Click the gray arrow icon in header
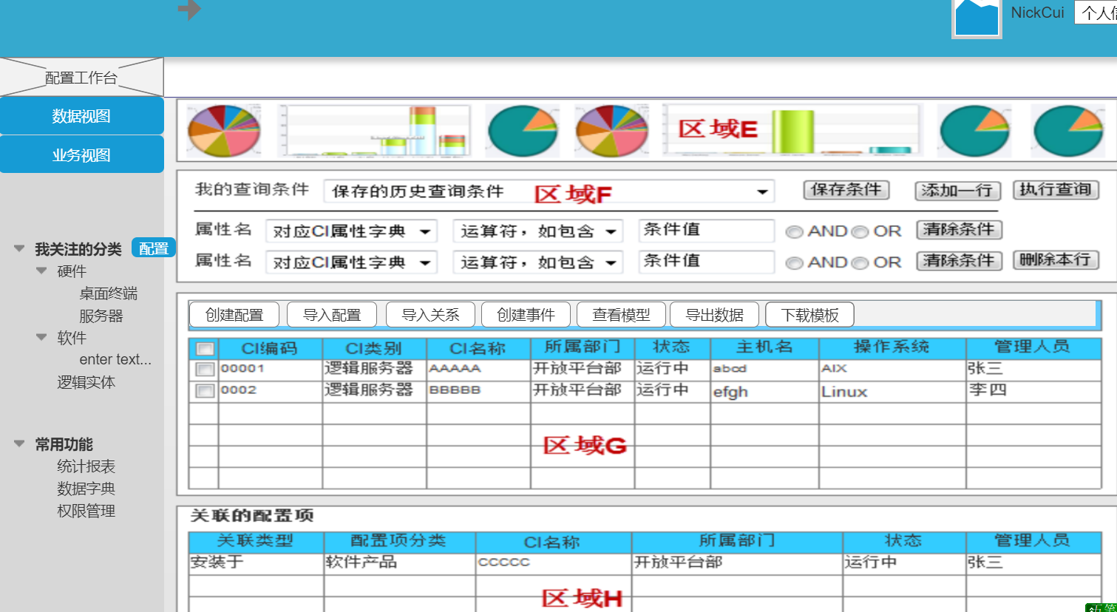This screenshot has height=612, width=1117. pos(189,10)
